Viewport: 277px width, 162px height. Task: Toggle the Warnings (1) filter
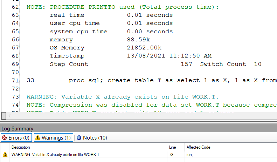[53, 138]
